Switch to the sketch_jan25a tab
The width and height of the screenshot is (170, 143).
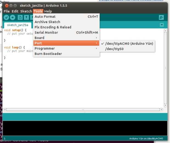pos(18,25)
